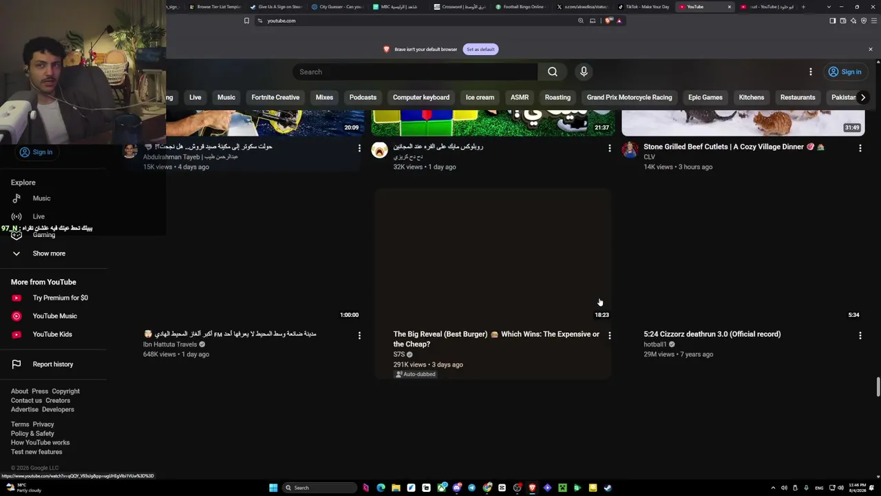Expand Show more in Explore sidebar
The image size is (881, 496).
pos(49,254)
